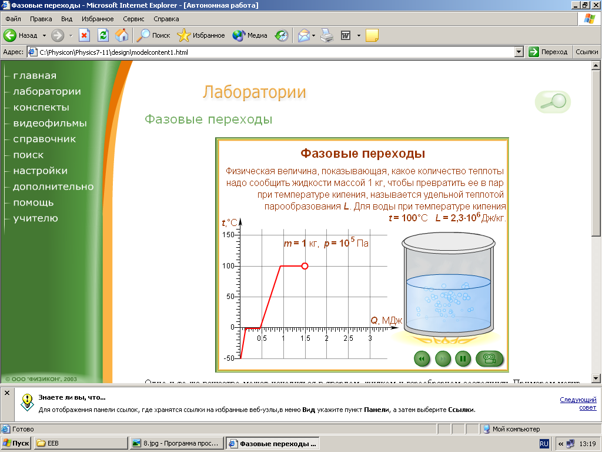
Task: Open the Вид menu
Action: (x=66, y=19)
